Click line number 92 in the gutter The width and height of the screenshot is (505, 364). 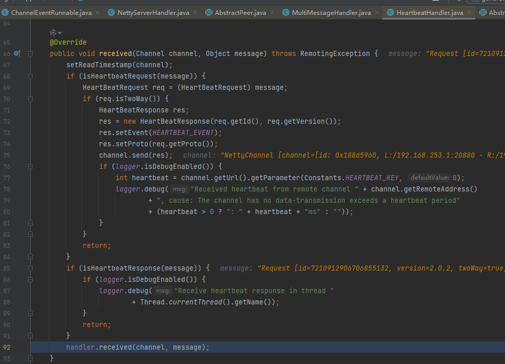pyautogui.click(x=7, y=347)
